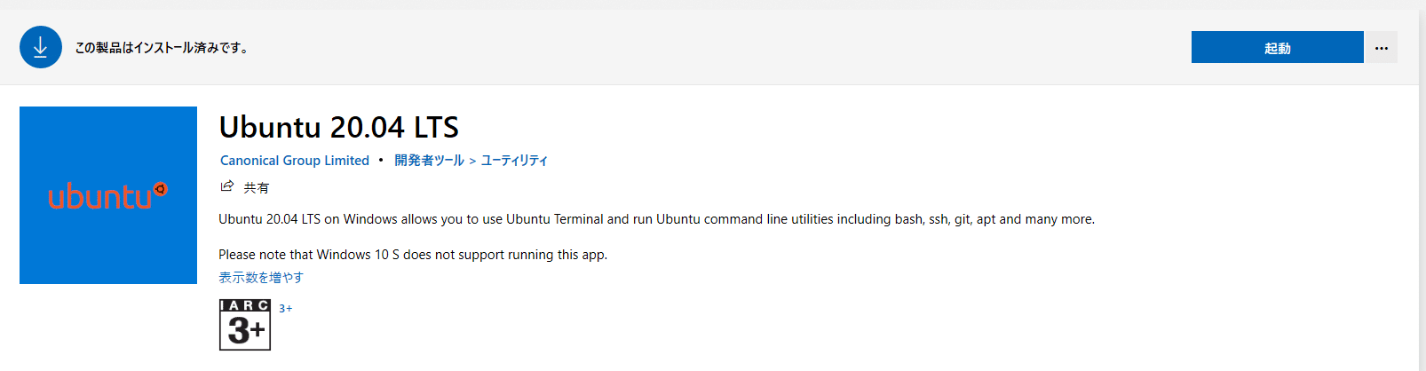Click the IARC 3+ rating badge

[245, 325]
